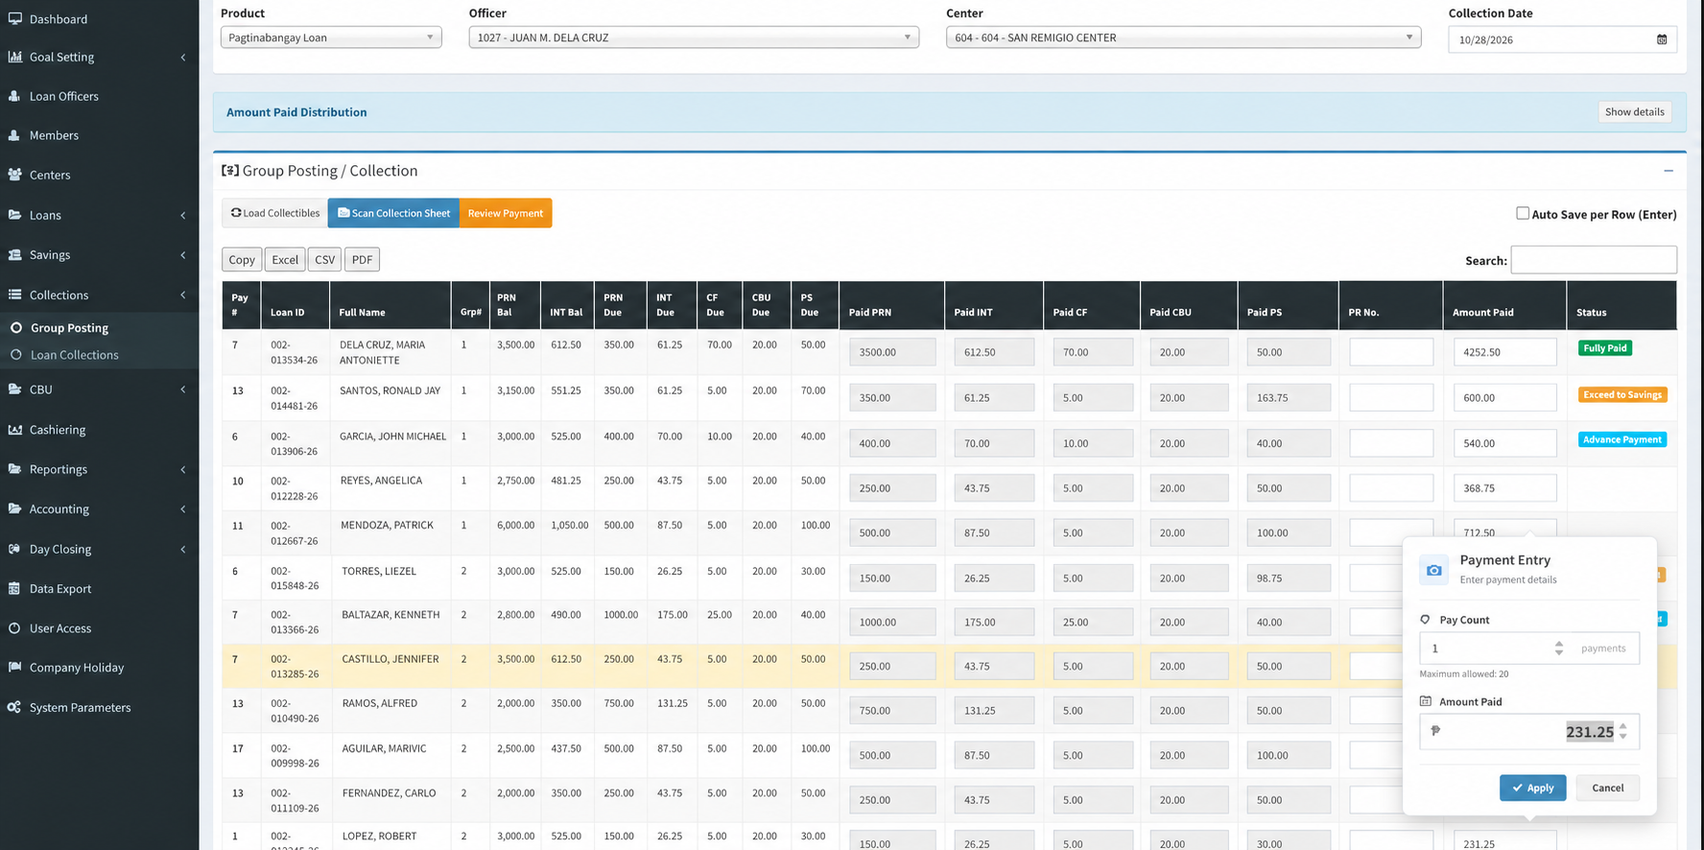The height and width of the screenshot is (850, 1704).
Task: Expand the CBU submenu chevron
Action: click(183, 390)
